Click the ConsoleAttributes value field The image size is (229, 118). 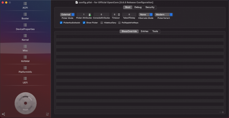[x=101, y=15]
